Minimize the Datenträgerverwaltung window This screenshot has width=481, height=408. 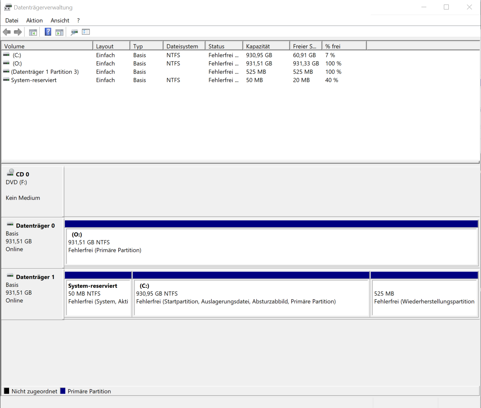[424, 7]
